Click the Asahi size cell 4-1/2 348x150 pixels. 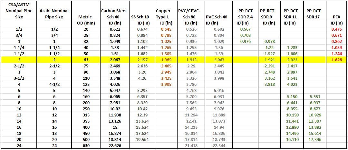click(54, 85)
